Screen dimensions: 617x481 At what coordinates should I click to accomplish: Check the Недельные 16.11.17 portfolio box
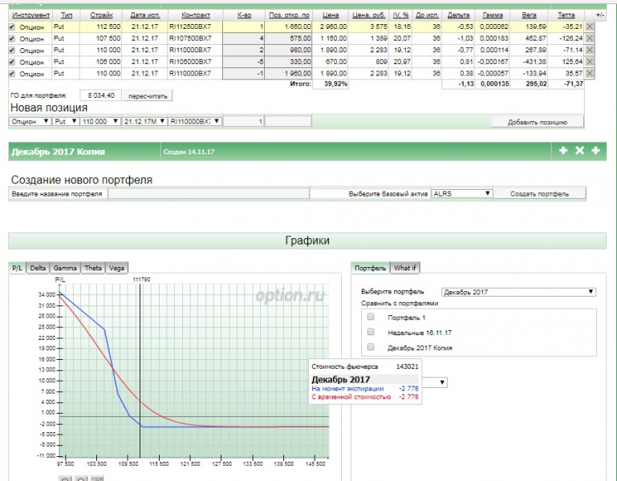click(371, 332)
